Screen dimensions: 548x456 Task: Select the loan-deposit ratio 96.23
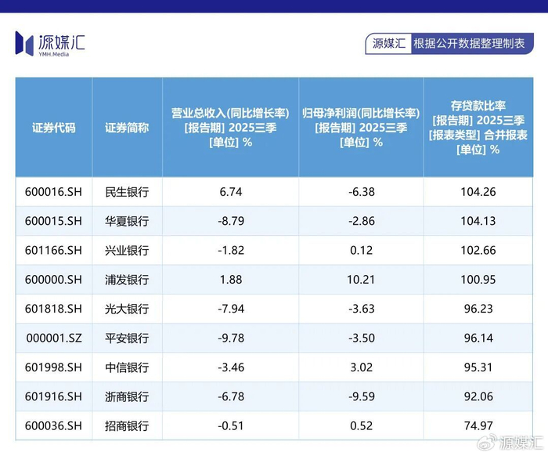[x=478, y=309]
